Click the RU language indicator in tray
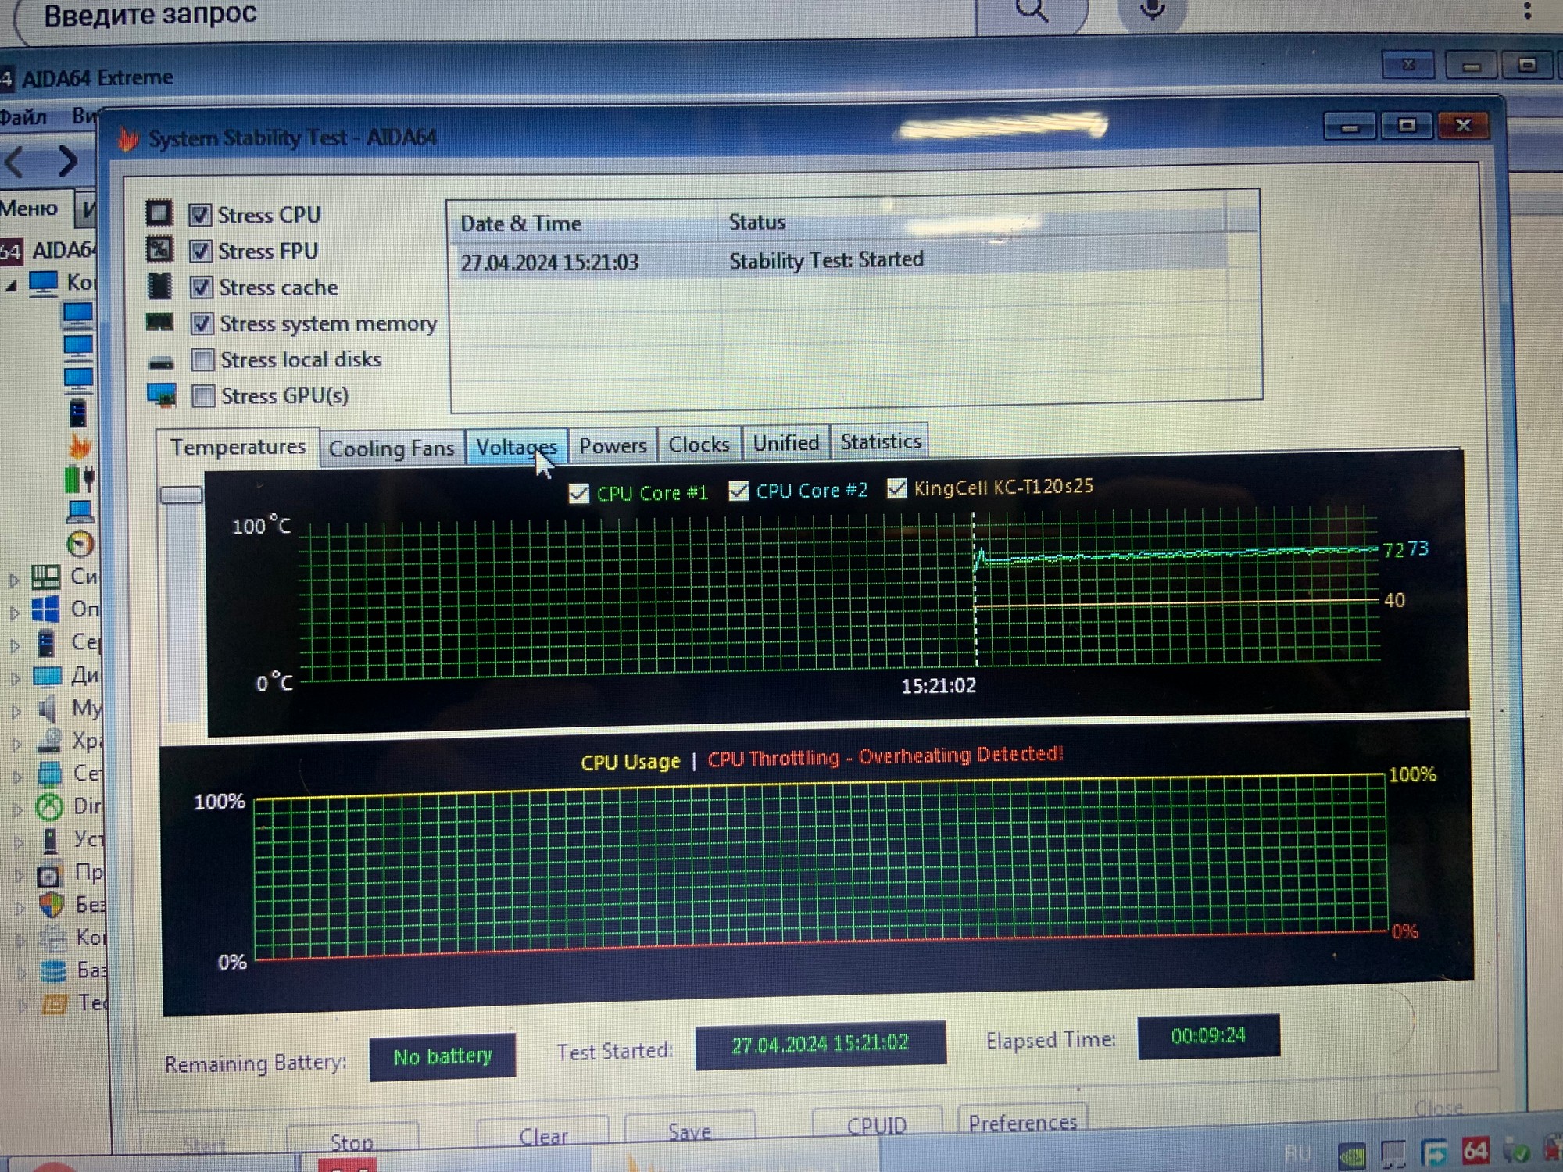Image resolution: width=1563 pixels, height=1172 pixels. click(1298, 1154)
